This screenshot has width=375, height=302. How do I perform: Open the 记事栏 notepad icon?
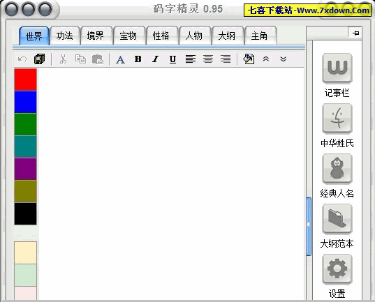tap(337, 68)
